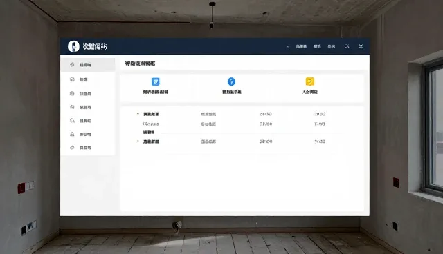Viewport: 443px width, 254px height.
Task: Open the sidebar item with the magnifier icon
Action: 88,121
